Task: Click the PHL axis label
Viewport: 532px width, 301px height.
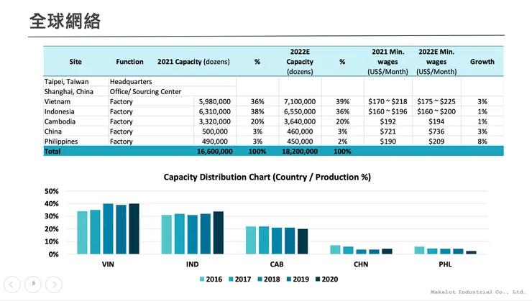Action: click(445, 264)
